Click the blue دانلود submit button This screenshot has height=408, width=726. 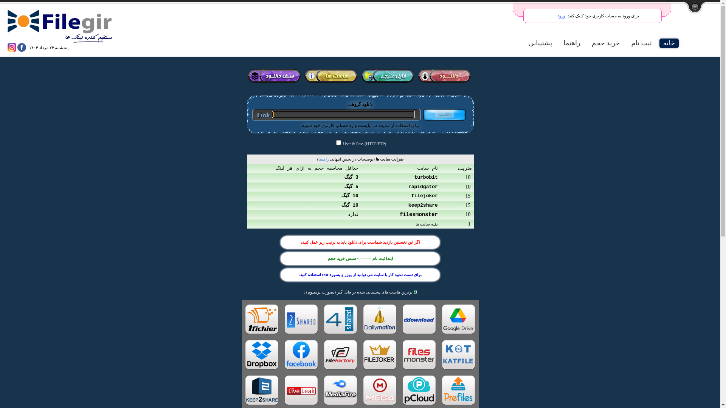[444, 114]
